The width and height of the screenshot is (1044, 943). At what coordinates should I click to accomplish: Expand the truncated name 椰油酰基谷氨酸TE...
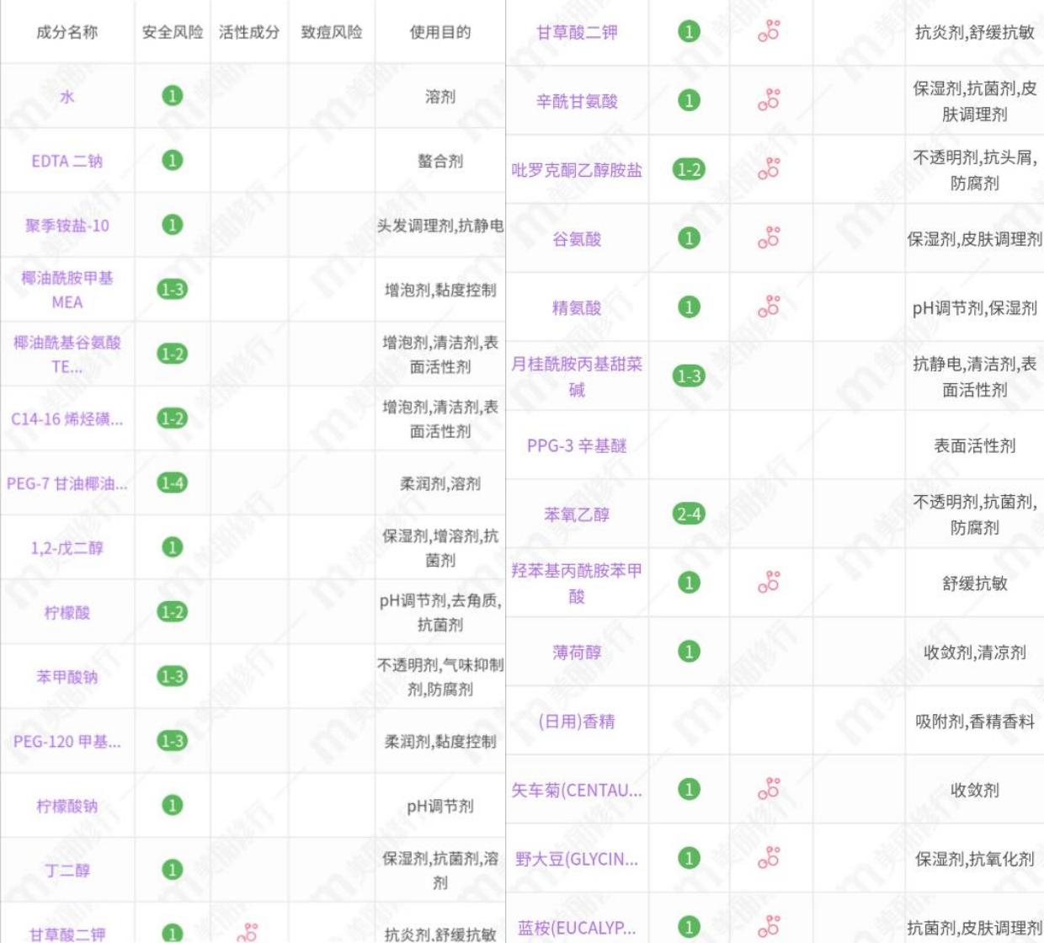coord(67,354)
